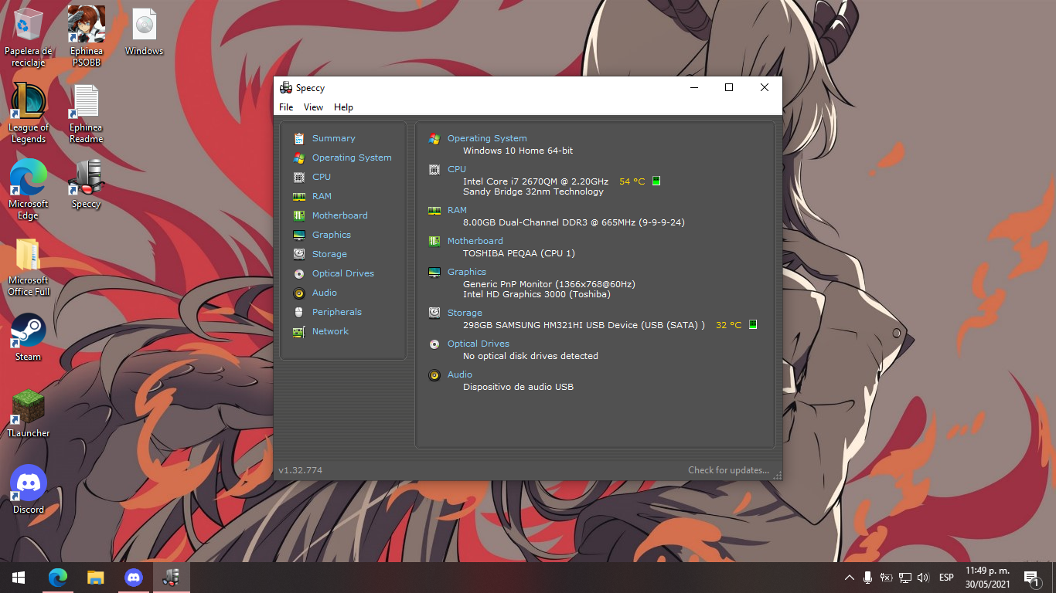
Task: Click the Storage temperature indicator icon
Action: coord(753,325)
